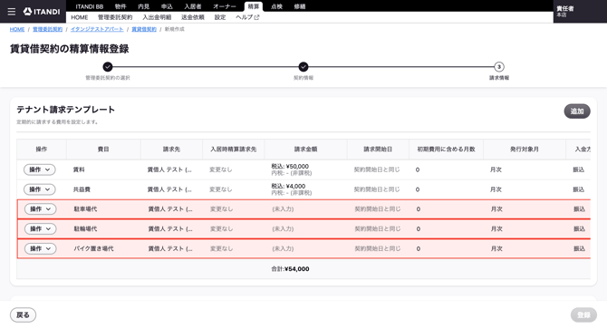The image size is (607, 329).
Task: Switch to the 点検 tab
Action: (x=276, y=6)
